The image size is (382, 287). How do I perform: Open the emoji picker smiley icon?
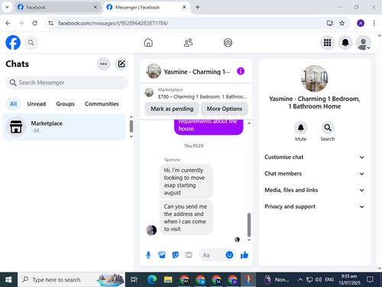pos(229,255)
